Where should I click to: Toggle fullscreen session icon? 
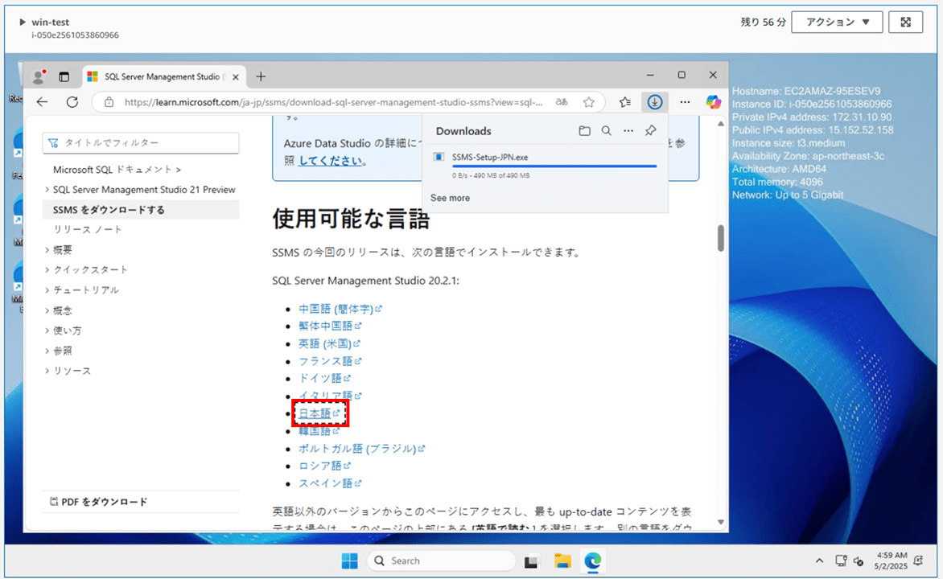pyautogui.click(x=905, y=23)
